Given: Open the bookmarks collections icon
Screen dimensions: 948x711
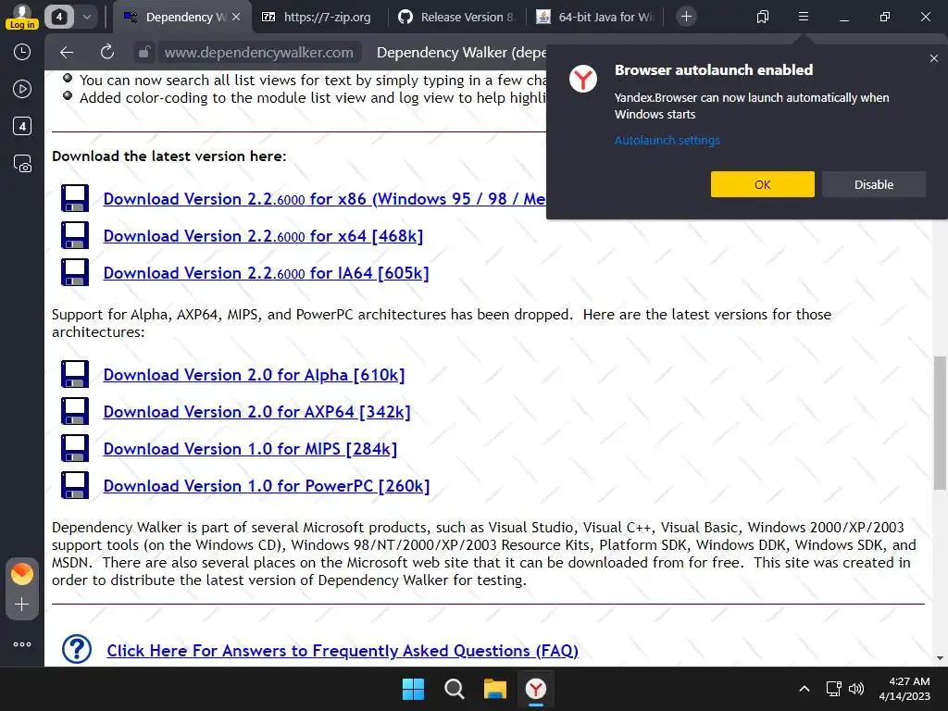Looking at the screenshot, I should click(763, 17).
